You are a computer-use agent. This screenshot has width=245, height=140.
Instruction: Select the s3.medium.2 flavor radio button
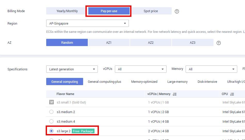pyautogui.click(x=51, y=112)
